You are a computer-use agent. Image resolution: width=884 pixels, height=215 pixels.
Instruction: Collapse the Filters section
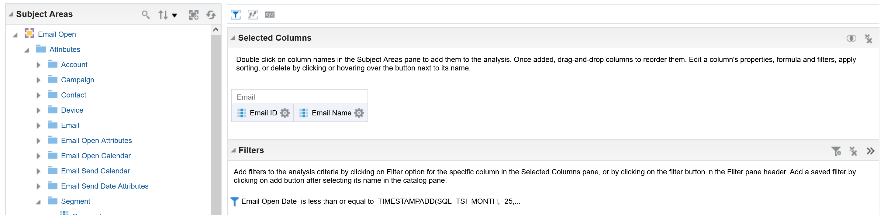[233, 151]
